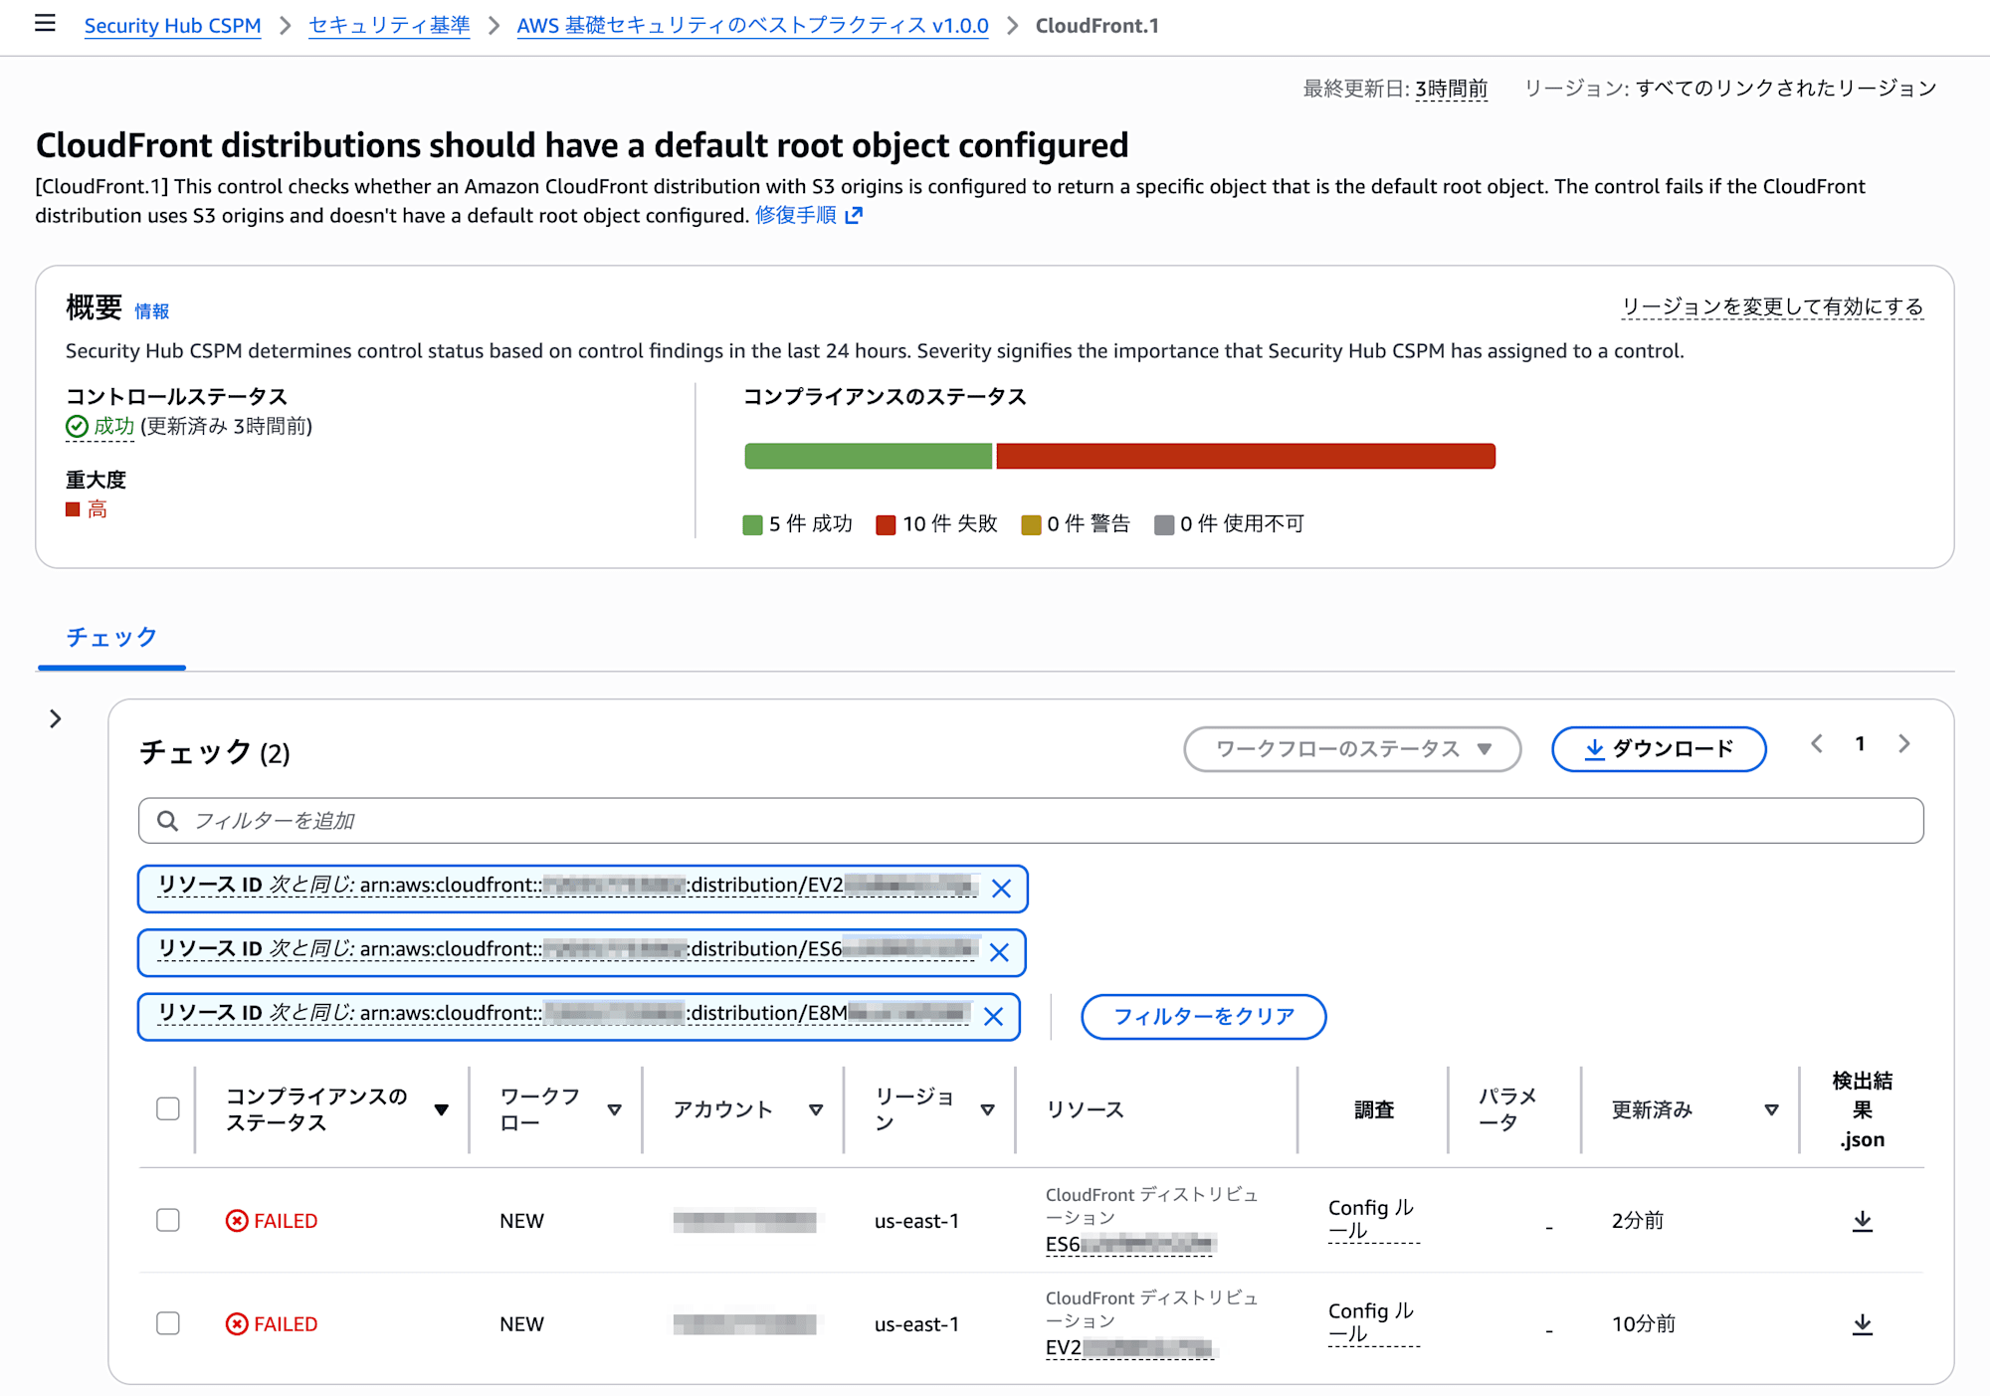Sort by ワークフロー column arrow

[615, 1109]
